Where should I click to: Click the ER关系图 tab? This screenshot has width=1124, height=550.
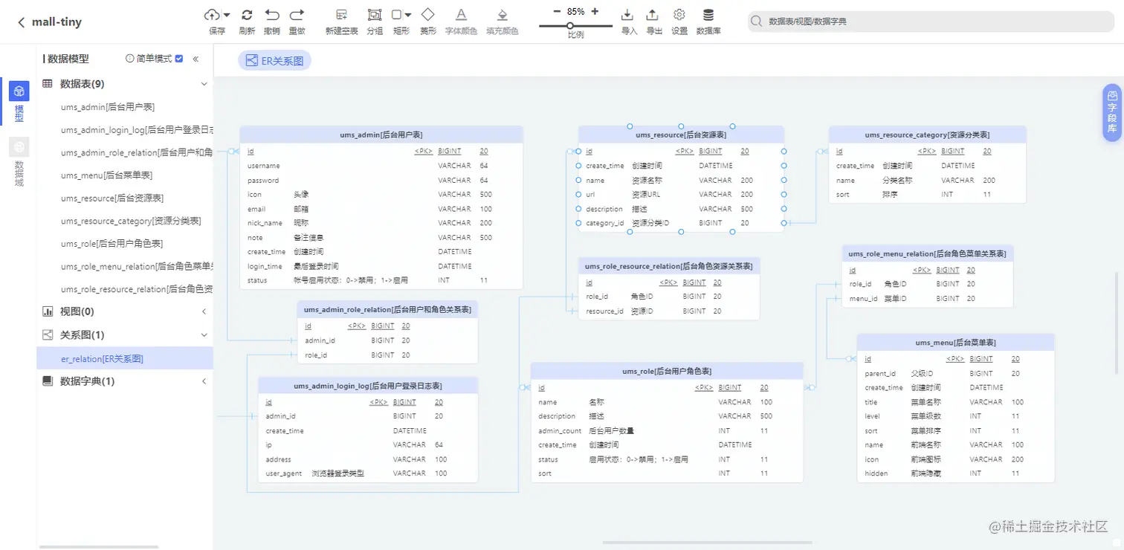point(274,61)
